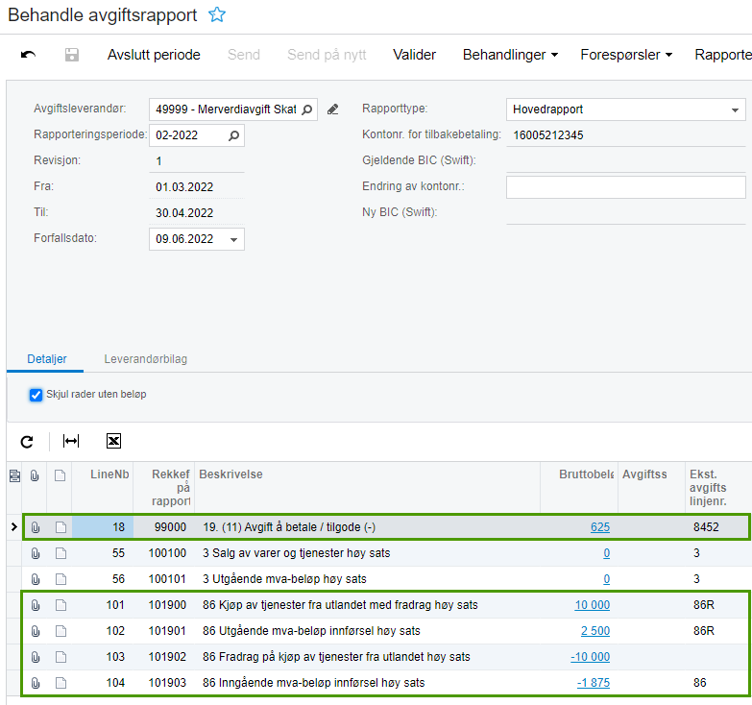Expand the Forfallsdato date picker

coord(234,239)
